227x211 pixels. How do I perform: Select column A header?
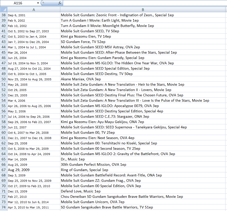[x=34, y=10]
